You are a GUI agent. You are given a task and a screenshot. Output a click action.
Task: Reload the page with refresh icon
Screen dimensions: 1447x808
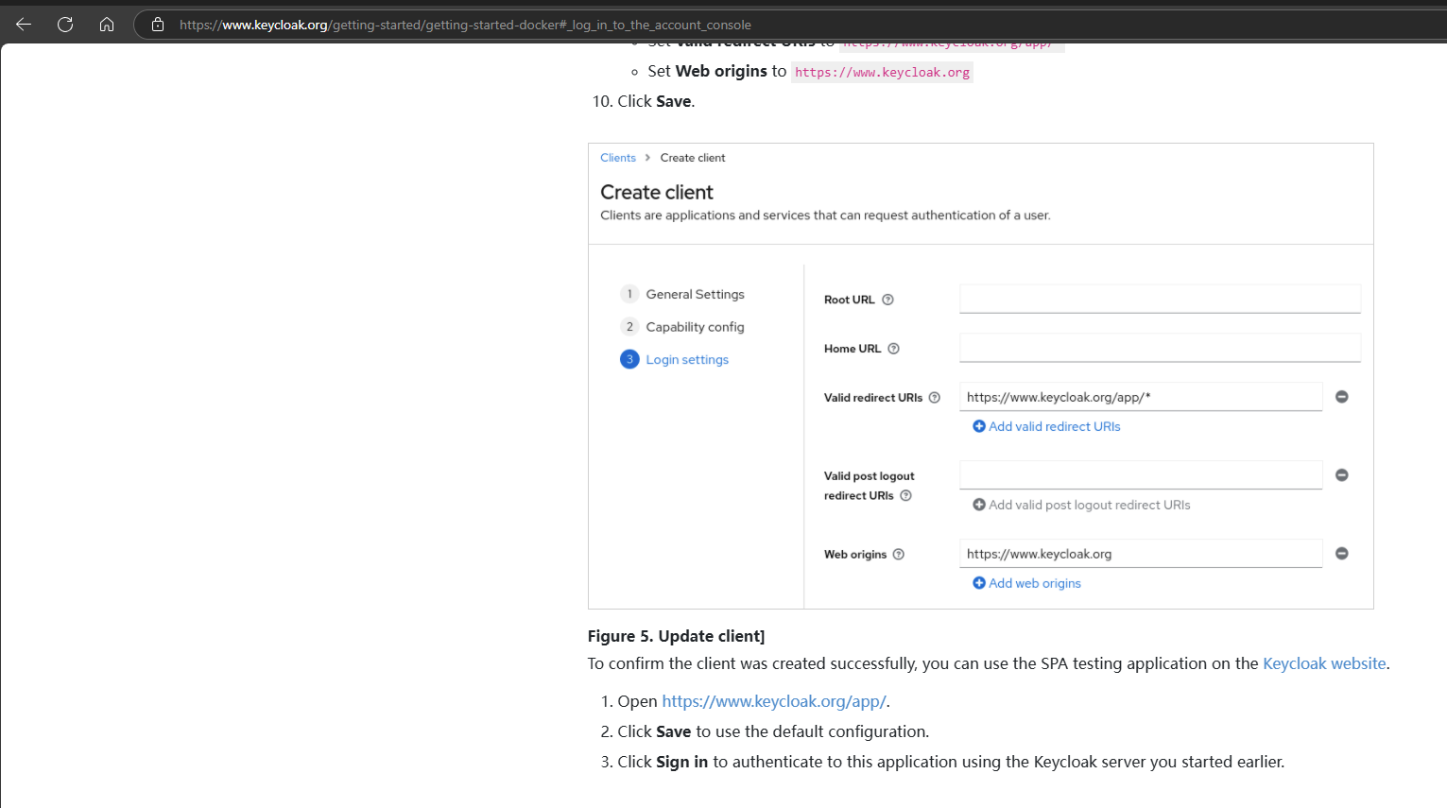pos(65,25)
